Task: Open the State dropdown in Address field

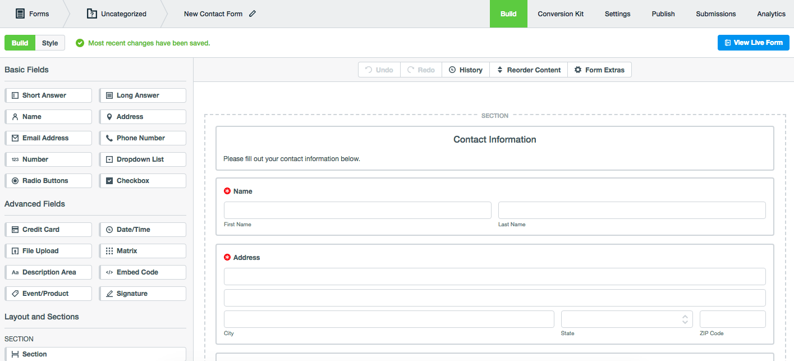Action: 626,319
